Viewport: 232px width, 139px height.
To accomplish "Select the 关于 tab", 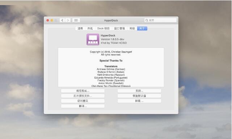I will pyautogui.click(x=142, y=29).
